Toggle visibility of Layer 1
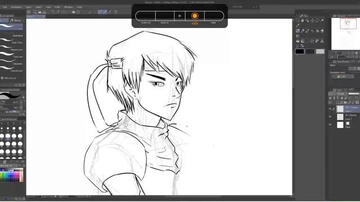The image size is (360, 202). [330, 117]
